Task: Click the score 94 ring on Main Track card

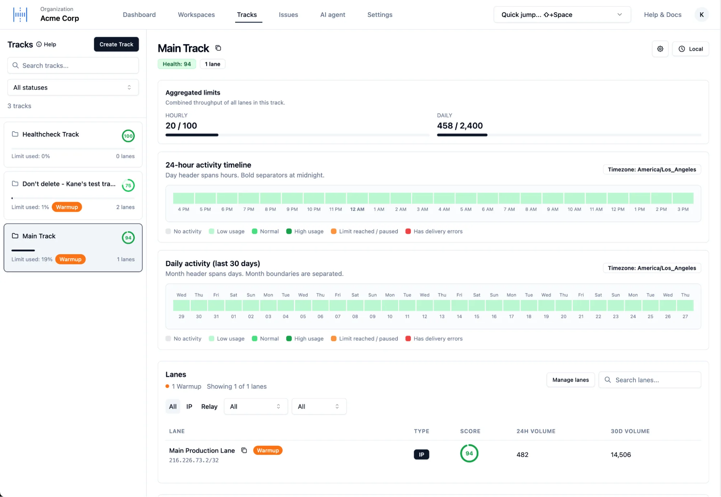Action: [128, 238]
